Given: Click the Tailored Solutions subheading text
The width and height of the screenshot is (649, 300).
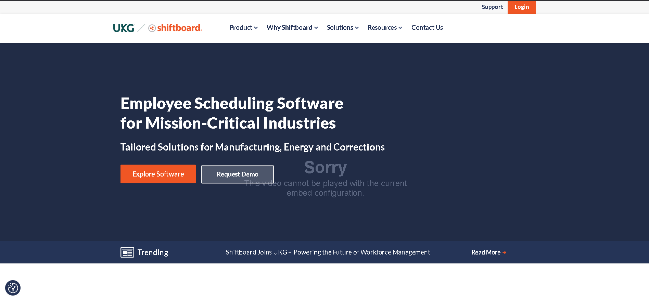Looking at the screenshot, I should [253, 147].
